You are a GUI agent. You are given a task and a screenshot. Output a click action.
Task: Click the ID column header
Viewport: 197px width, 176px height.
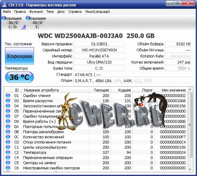tap(17, 90)
